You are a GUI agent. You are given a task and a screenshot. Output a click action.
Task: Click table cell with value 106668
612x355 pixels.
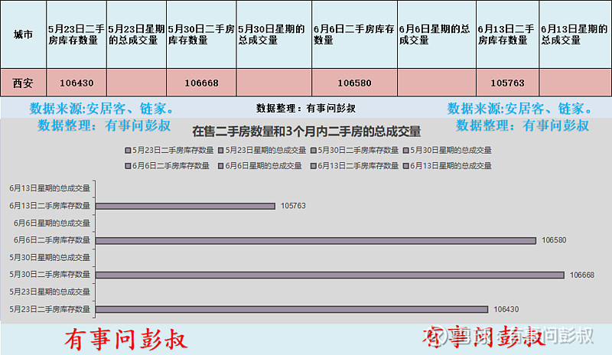pyautogui.click(x=201, y=83)
